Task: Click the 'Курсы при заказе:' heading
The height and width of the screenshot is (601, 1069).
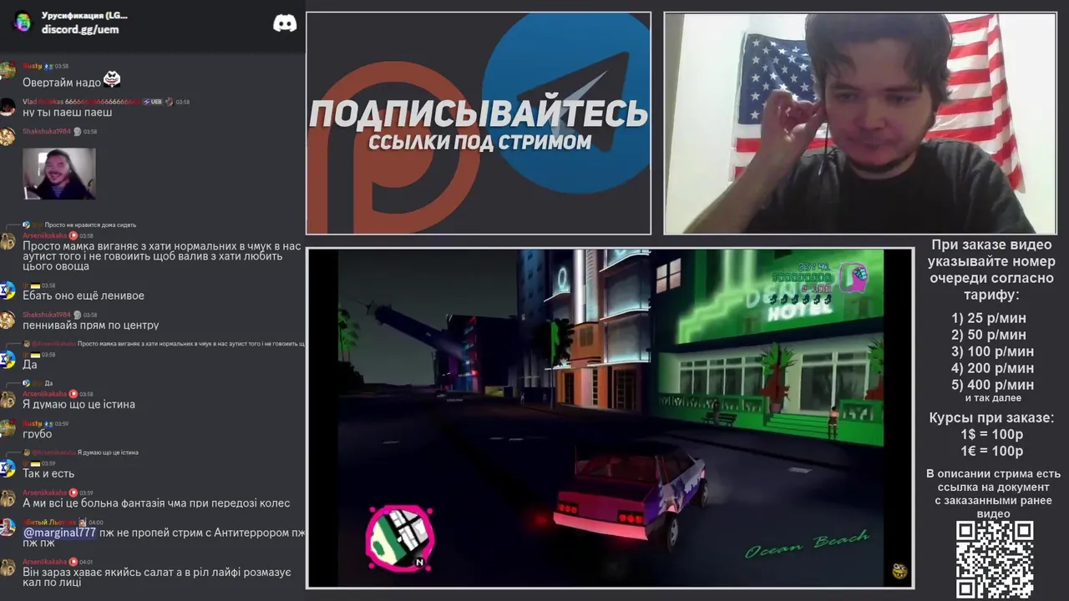Action: pyautogui.click(x=992, y=418)
